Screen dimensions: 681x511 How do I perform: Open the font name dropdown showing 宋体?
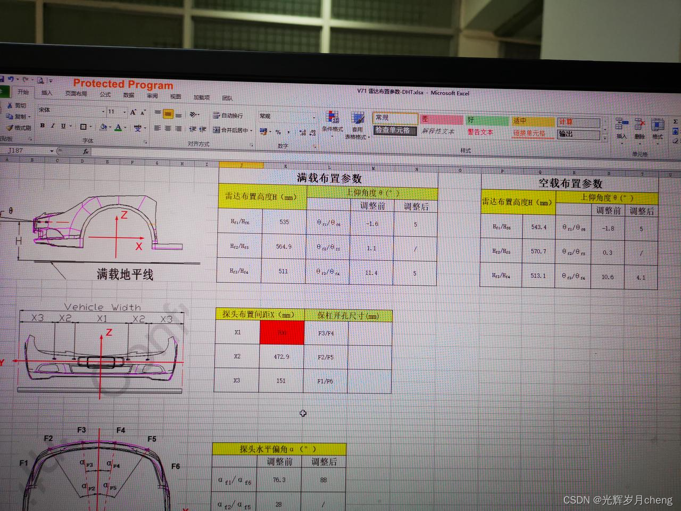(103, 111)
